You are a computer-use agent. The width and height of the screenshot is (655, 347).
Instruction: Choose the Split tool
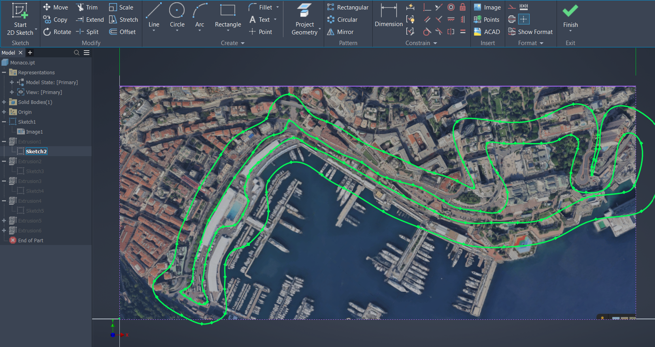(x=87, y=32)
